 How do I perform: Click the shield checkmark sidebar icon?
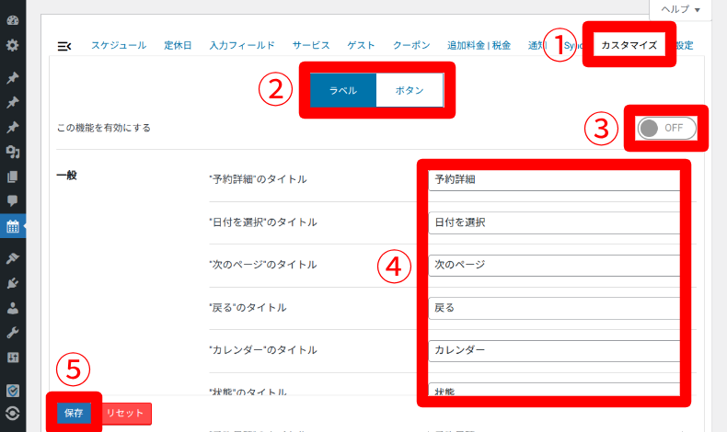[13, 391]
